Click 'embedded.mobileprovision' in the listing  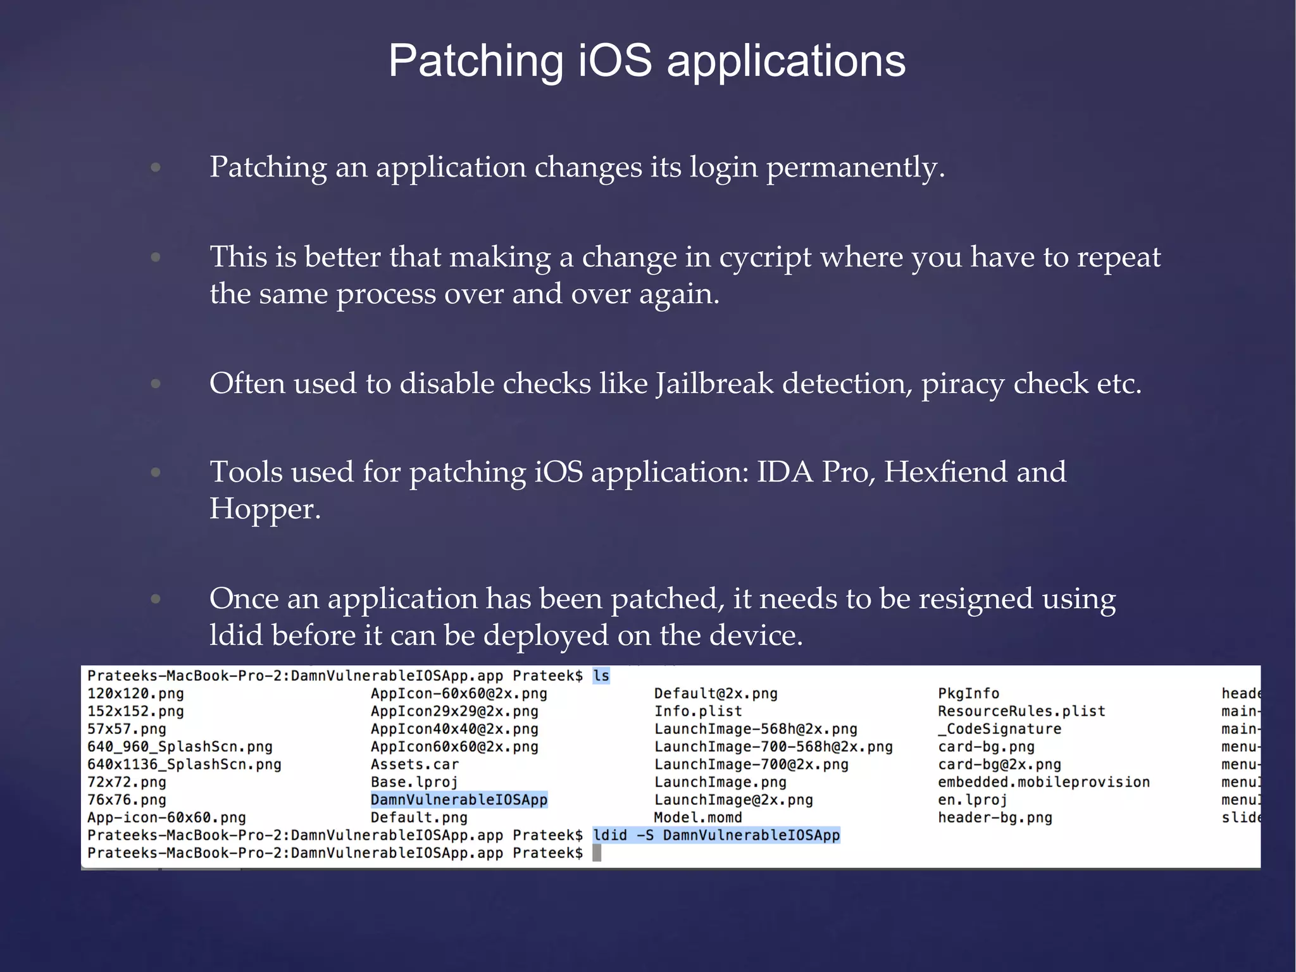point(1044,782)
